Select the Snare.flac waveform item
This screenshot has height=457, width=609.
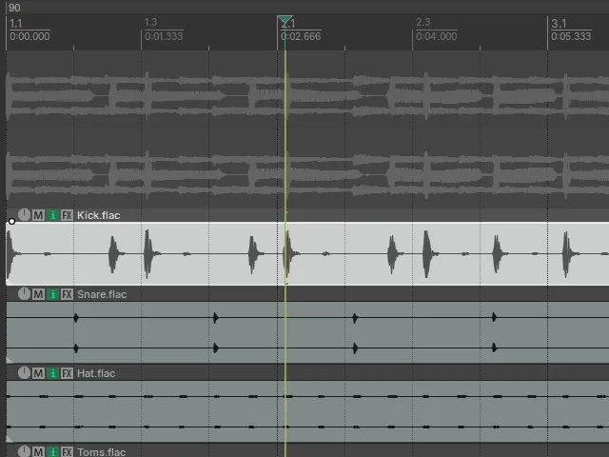(x=307, y=332)
